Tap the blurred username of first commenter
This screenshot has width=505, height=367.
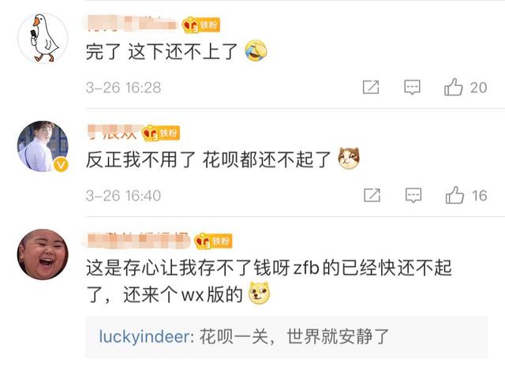pos(132,23)
